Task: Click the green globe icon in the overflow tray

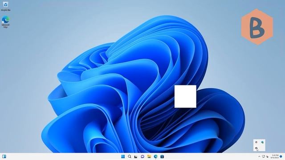Action: [x=262, y=142]
